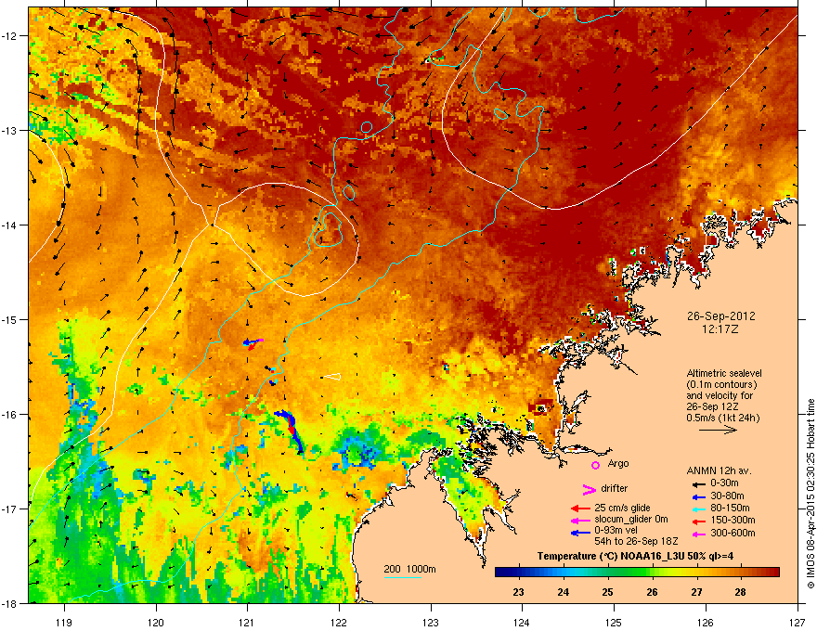Viewport: 817px width, 631px height.
Task: Click the blue 30-80m ANMN arrow
Action: pos(697,496)
